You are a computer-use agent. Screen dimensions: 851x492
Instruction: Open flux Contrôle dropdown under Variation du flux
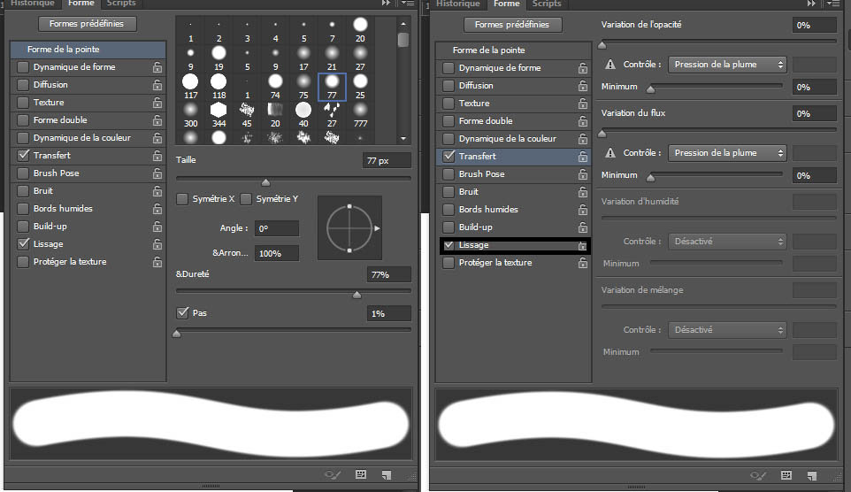[727, 153]
